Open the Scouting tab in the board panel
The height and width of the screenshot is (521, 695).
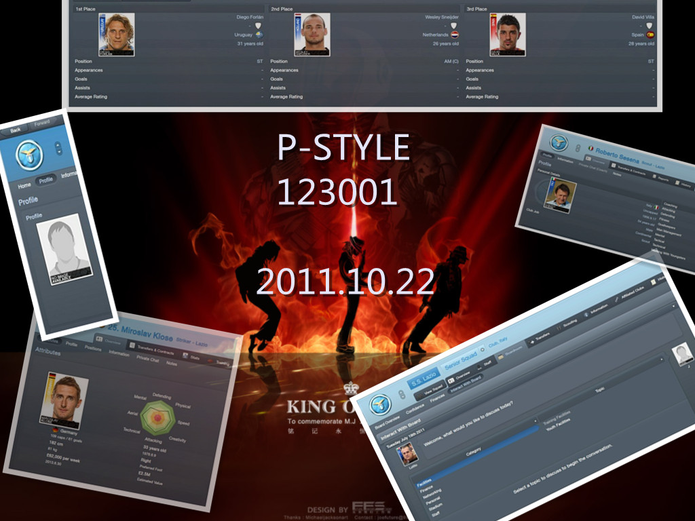pos(567,325)
